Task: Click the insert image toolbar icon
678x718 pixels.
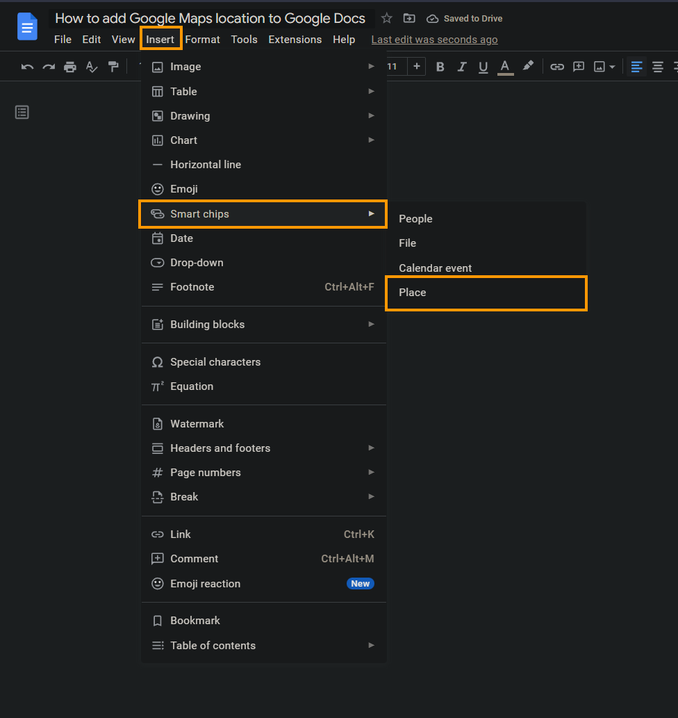Action: [600, 67]
